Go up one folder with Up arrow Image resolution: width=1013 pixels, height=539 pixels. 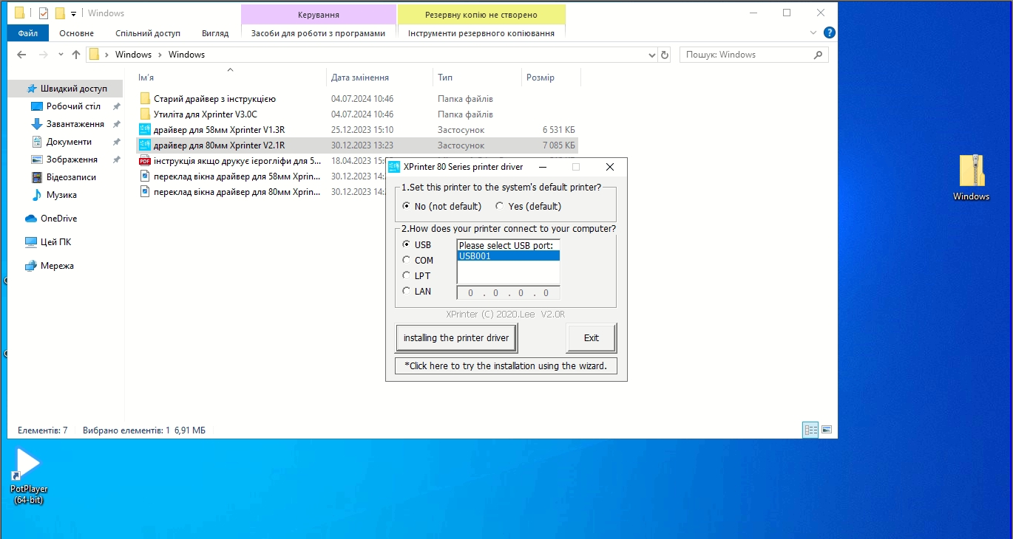click(76, 55)
